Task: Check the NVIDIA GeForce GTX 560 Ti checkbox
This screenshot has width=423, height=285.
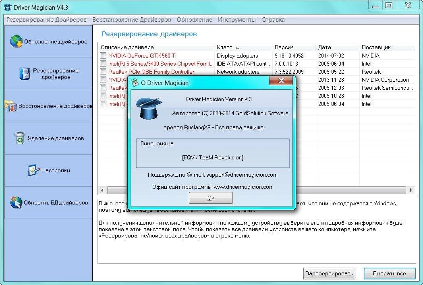Action: (x=103, y=56)
